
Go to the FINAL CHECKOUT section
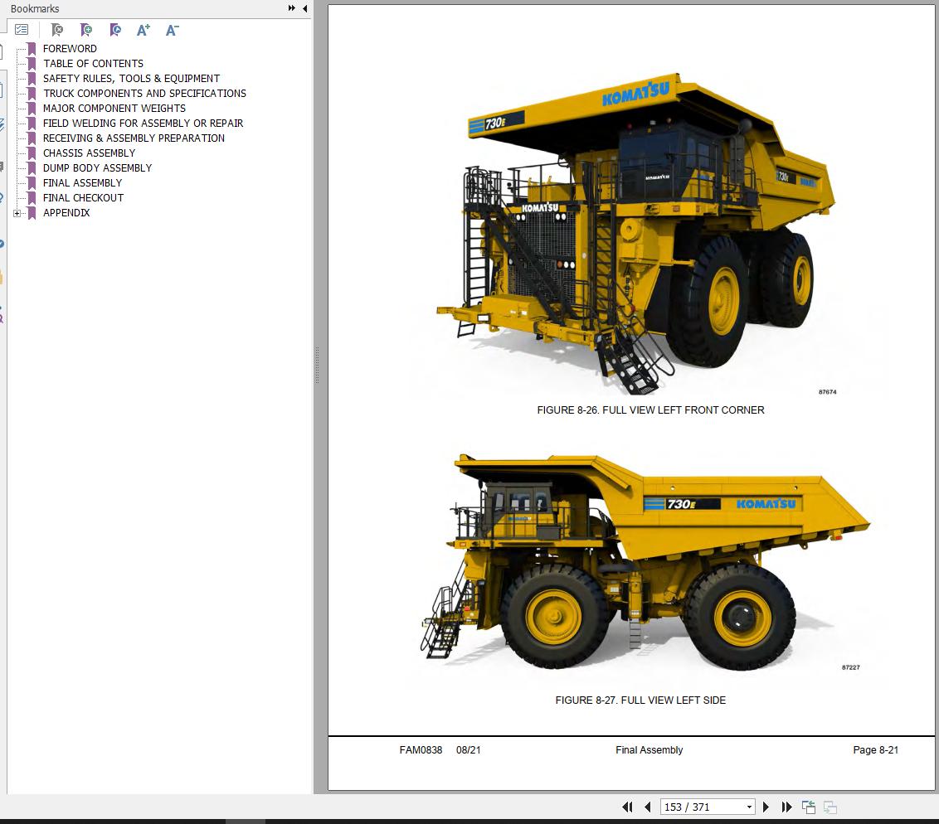(x=82, y=197)
